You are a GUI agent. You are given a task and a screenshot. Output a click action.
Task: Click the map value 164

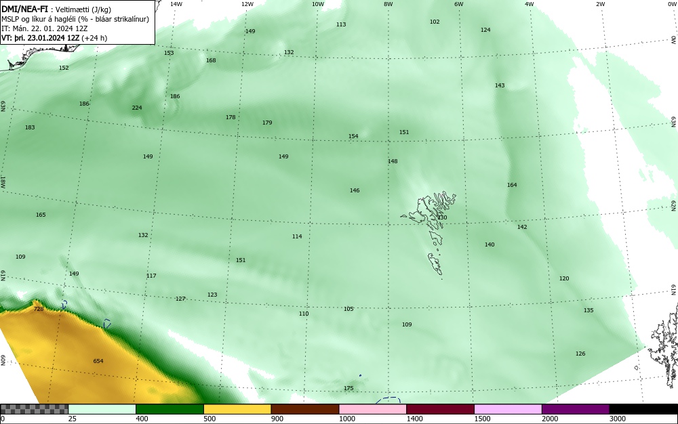pos(512,185)
